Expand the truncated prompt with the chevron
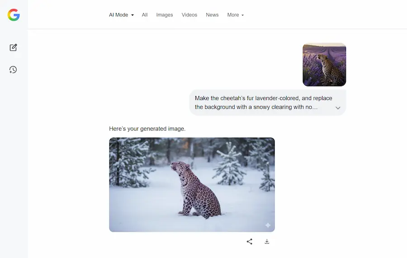This screenshot has width=407, height=258. click(338, 108)
